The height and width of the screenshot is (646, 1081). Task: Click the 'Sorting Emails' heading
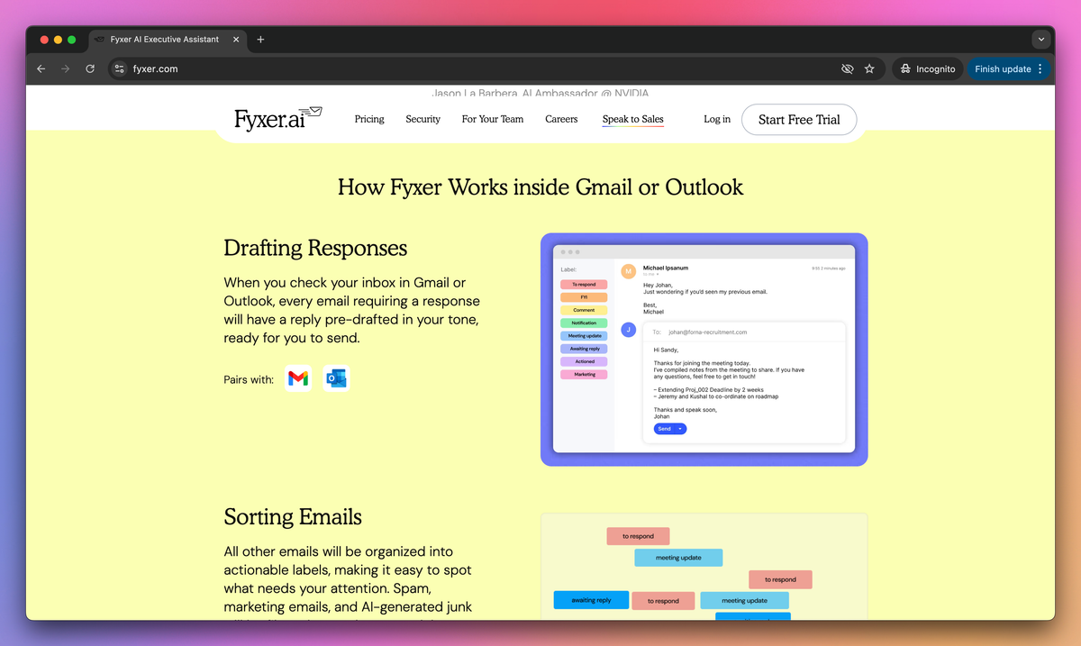pyautogui.click(x=293, y=517)
